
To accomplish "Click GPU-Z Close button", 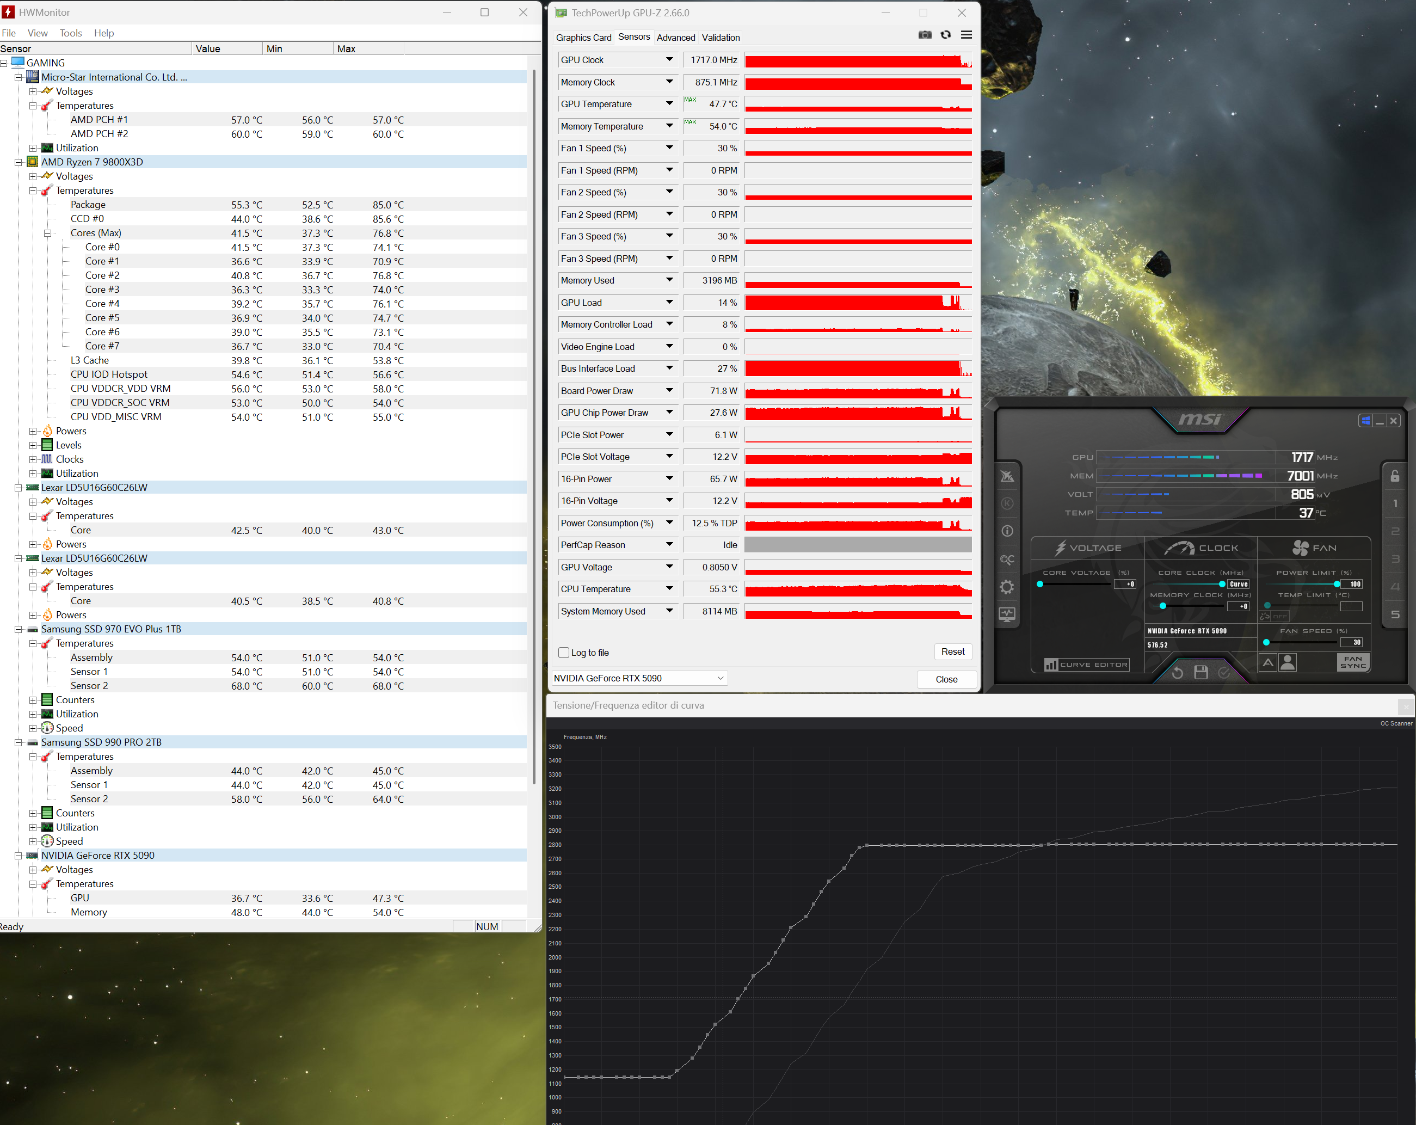I will [946, 679].
